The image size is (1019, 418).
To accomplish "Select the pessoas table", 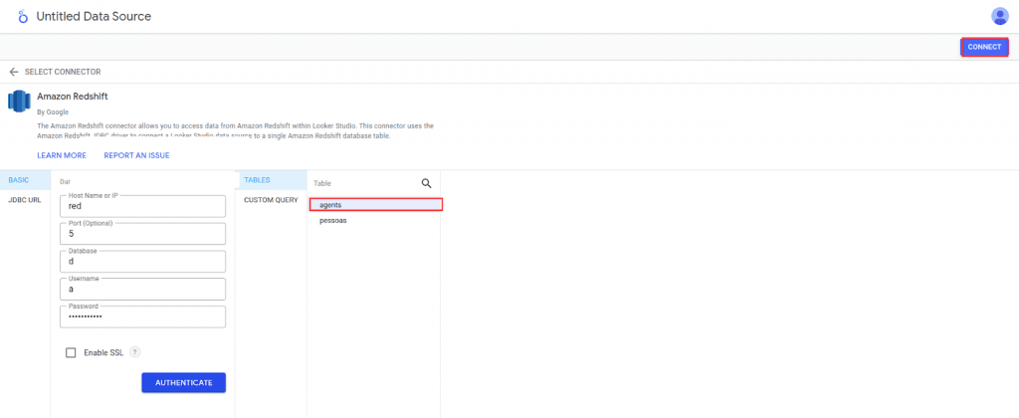I will pos(333,221).
